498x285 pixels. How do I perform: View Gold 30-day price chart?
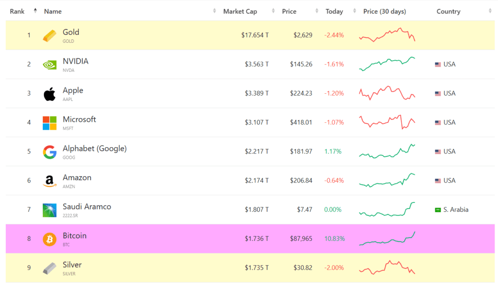[x=387, y=35]
